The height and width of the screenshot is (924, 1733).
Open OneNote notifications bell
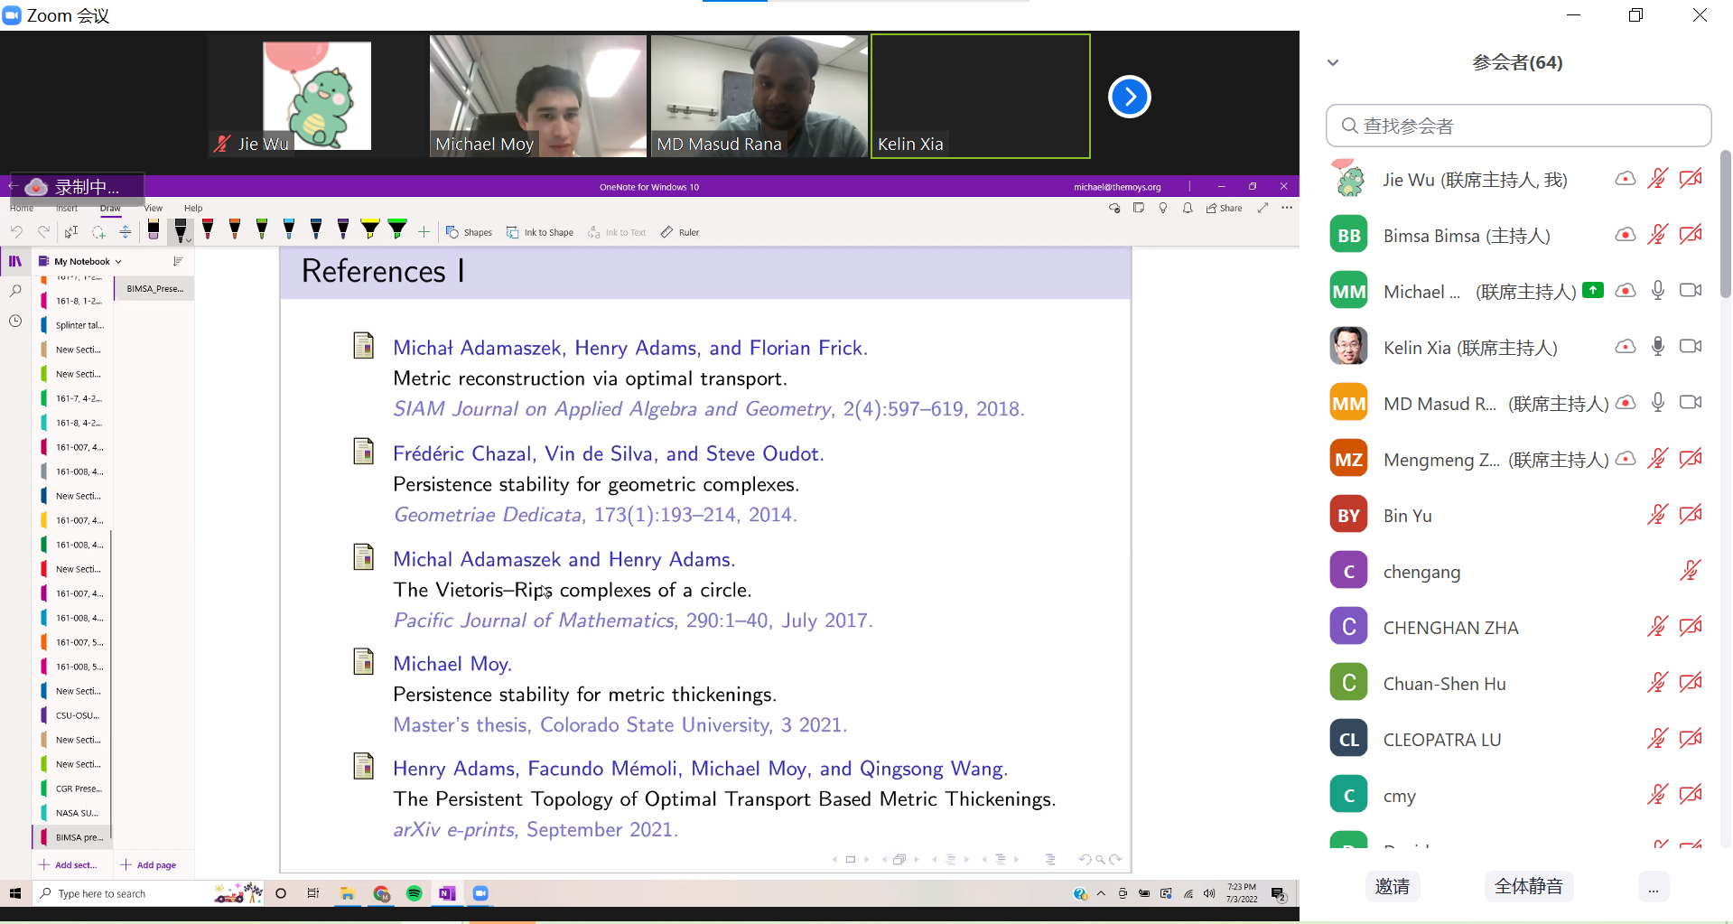(1188, 208)
